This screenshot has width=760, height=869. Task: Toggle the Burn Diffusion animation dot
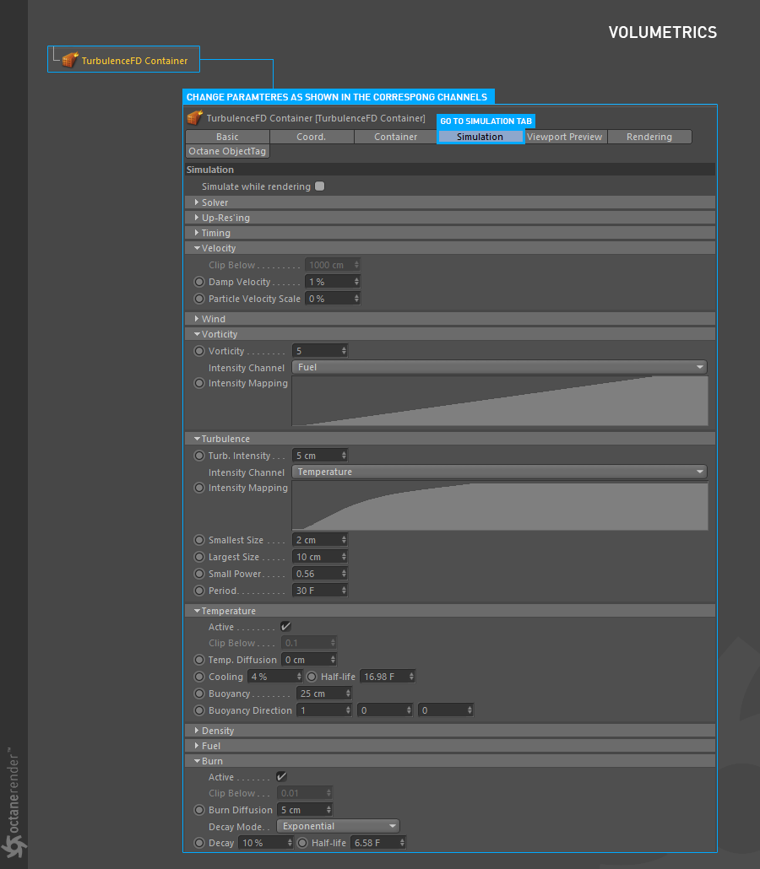coord(199,810)
